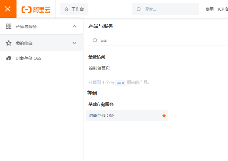
Task: Open the 费用 menu in top bar
Action: (x=209, y=9)
